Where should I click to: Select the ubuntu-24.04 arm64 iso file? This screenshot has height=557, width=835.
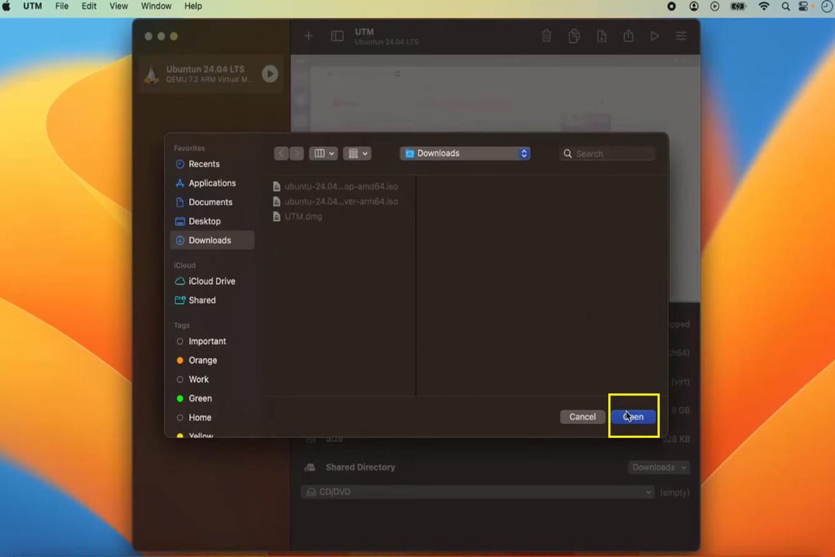click(336, 201)
